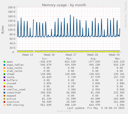Click the 'unused' legend label
The image size is (128, 114).
point(11,83)
